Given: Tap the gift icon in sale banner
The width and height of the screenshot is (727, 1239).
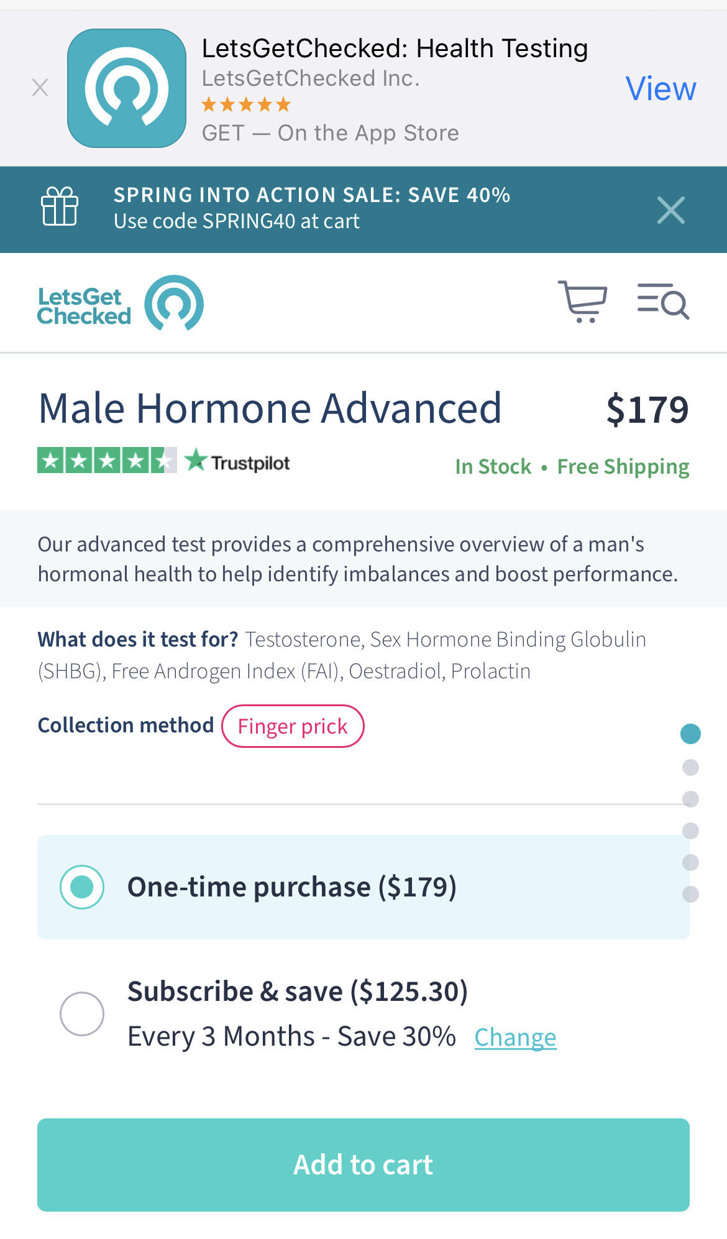Looking at the screenshot, I should [60, 207].
